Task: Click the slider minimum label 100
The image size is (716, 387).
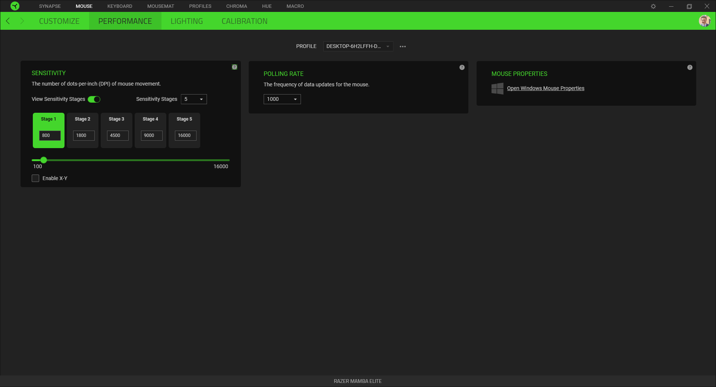Action: coord(38,167)
